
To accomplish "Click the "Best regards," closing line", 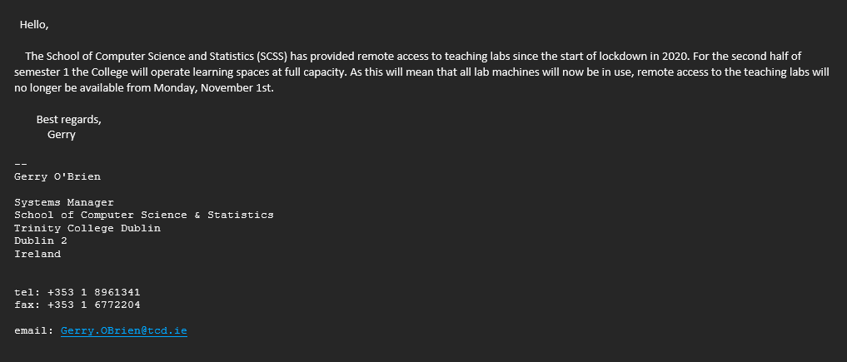I will [68, 120].
